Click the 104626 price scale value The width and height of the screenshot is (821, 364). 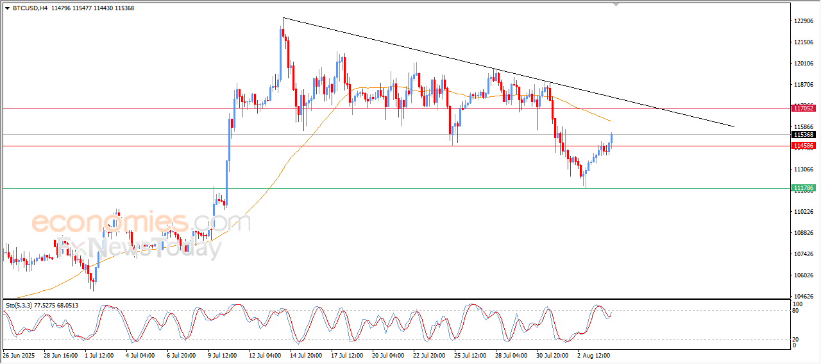pyautogui.click(x=804, y=297)
